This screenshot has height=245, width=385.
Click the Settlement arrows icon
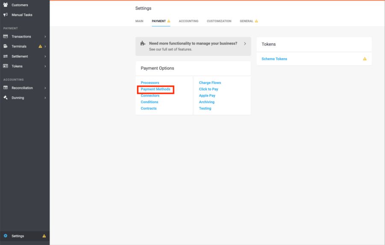6,56
